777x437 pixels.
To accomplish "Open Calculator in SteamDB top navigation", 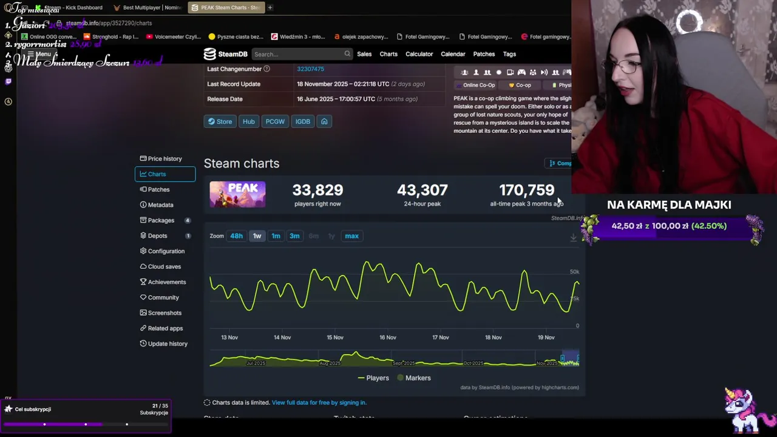I will click(419, 54).
